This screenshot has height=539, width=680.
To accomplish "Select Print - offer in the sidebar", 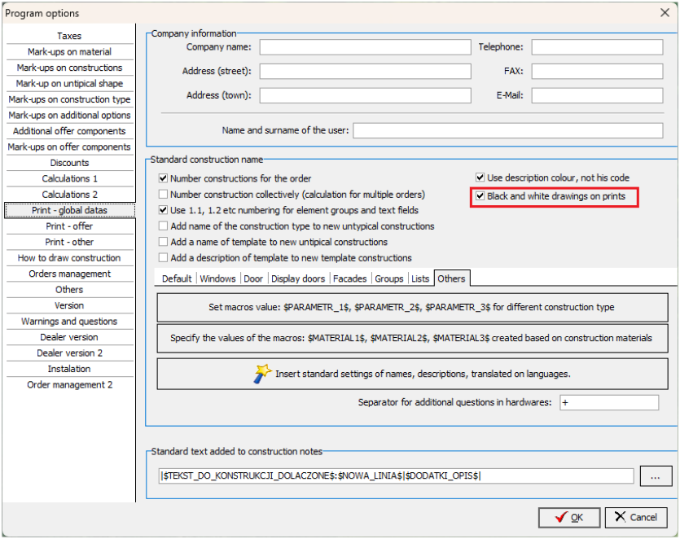I will [x=69, y=226].
